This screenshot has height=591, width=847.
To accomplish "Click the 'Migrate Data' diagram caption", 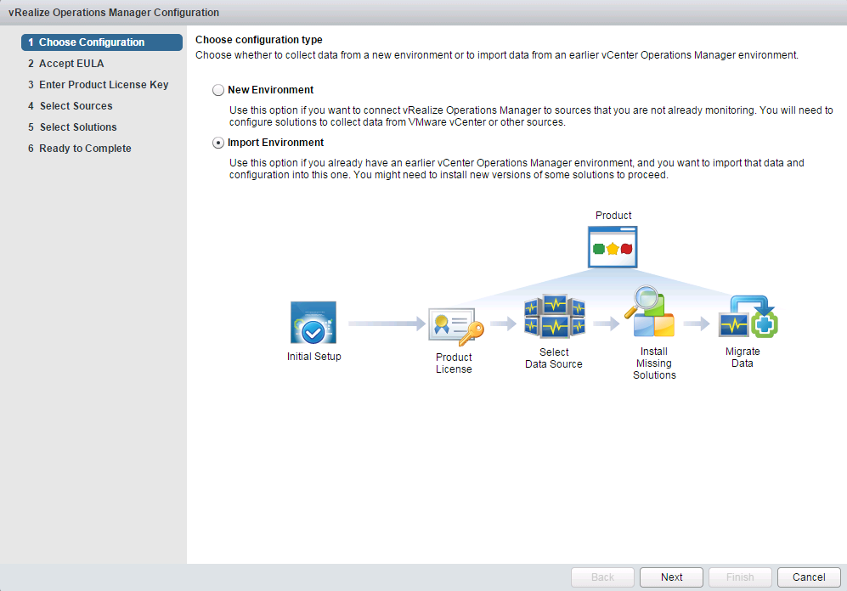I will click(743, 357).
